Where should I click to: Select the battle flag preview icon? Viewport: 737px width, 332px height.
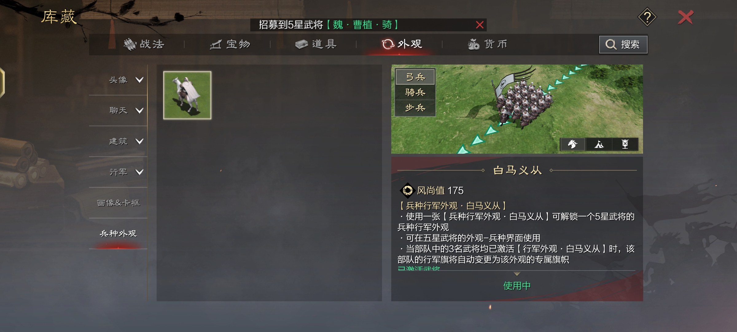[x=625, y=144]
